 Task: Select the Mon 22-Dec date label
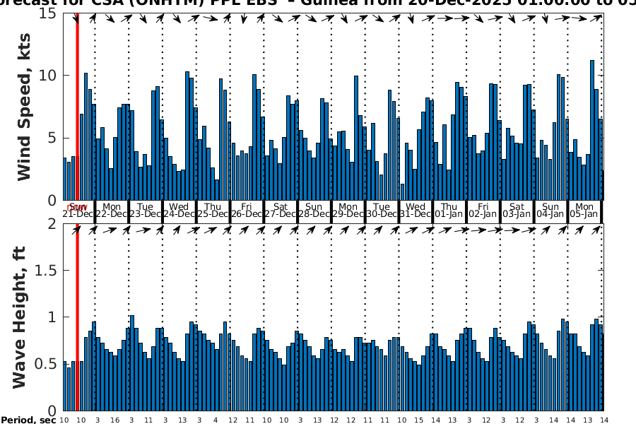[112, 210]
